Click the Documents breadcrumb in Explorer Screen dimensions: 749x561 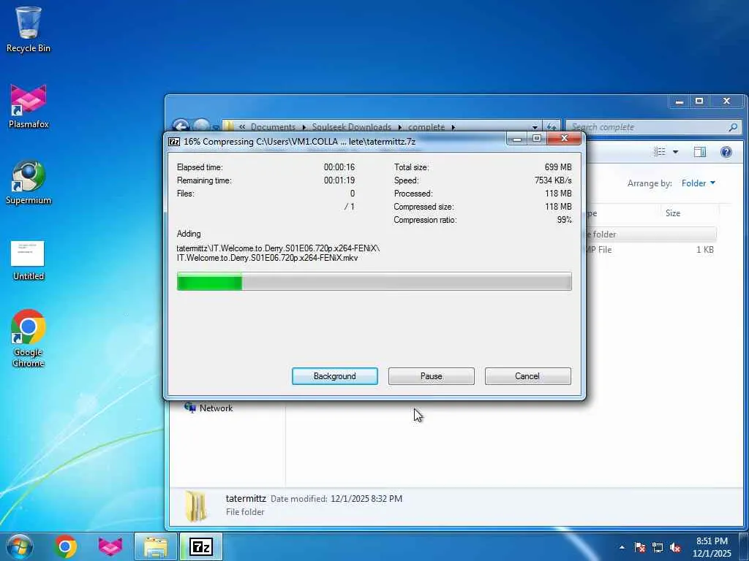tap(274, 127)
